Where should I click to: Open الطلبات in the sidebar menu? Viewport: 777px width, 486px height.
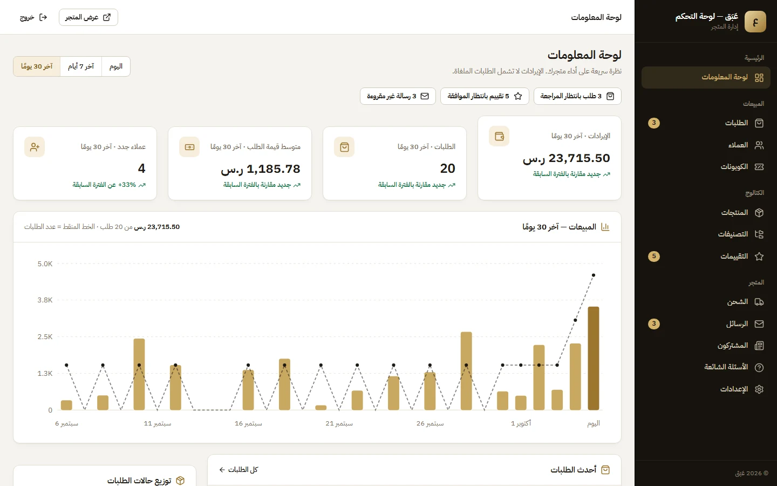[706, 123]
